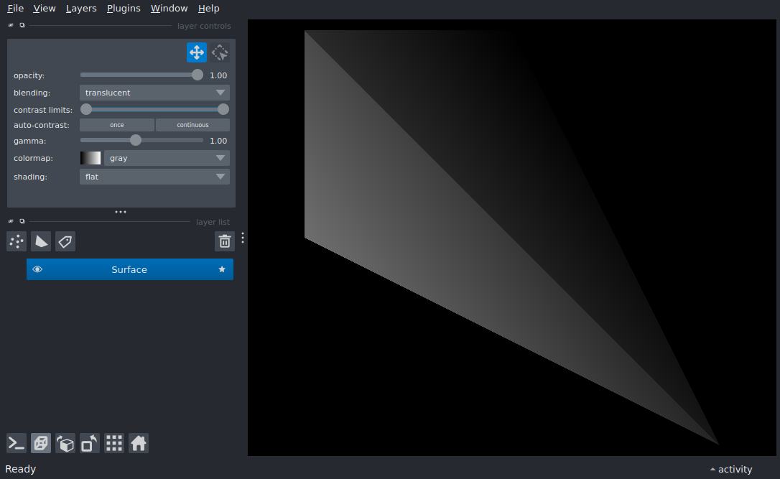Click the three-dot splitter handle

pyautogui.click(x=121, y=212)
